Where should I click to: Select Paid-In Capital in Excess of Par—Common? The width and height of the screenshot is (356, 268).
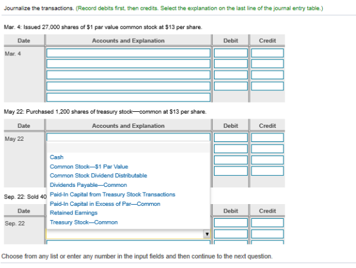coord(105,204)
